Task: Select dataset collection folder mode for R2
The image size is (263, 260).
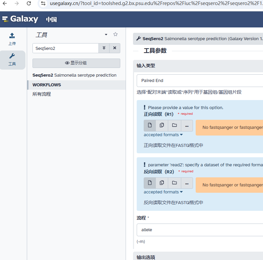Action: [x=175, y=183]
